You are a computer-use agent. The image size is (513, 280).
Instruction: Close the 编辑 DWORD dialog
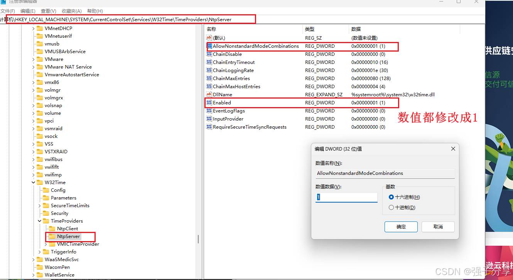(x=453, y=149)
